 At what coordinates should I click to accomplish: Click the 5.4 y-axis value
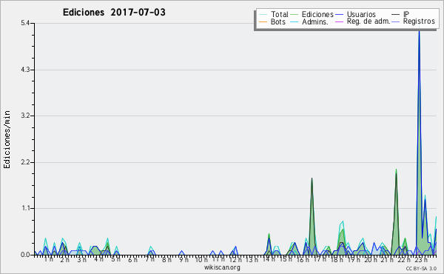tap(25, 23)
